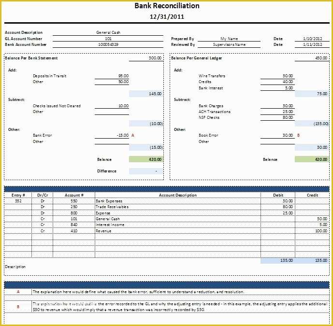This screenshot has width=333, height=326.
Task: Click the Wire Transfers amount 30.00
Action: click(x=277, y=76)
